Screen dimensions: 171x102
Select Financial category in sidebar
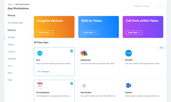[11, 52]
